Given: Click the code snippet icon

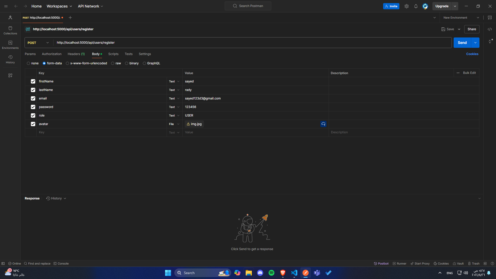Looking at the screenshot, I should point(490,29).
